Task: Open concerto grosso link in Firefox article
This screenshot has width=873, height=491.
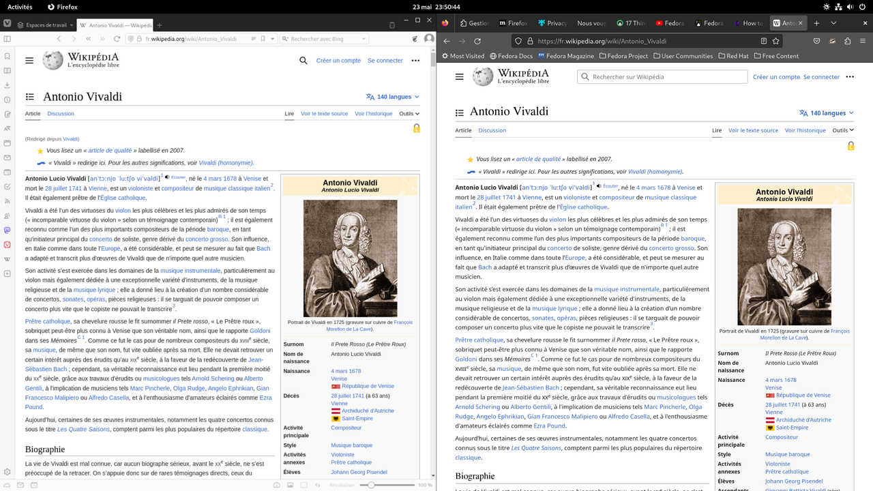Action: click(671, 248)
